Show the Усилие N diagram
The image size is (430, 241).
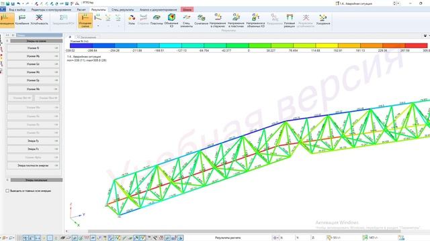point(33,48)
